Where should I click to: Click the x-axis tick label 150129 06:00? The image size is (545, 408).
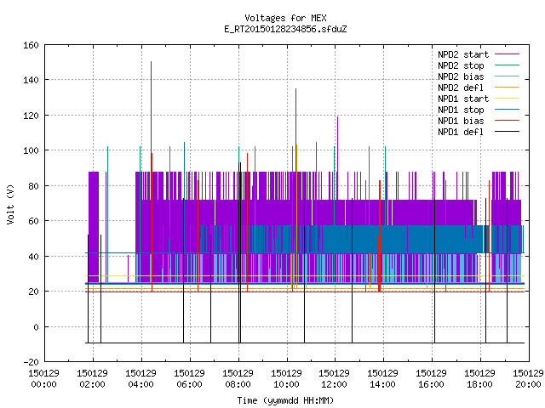click(x=189, y=379)
